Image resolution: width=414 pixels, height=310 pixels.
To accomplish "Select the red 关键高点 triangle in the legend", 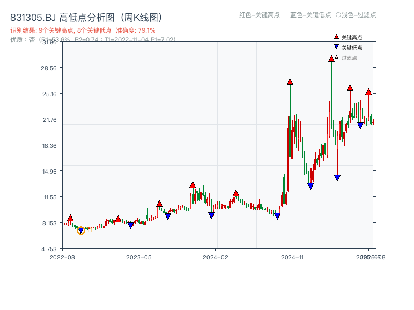I will pyautogui.click(x=336, y=37).
